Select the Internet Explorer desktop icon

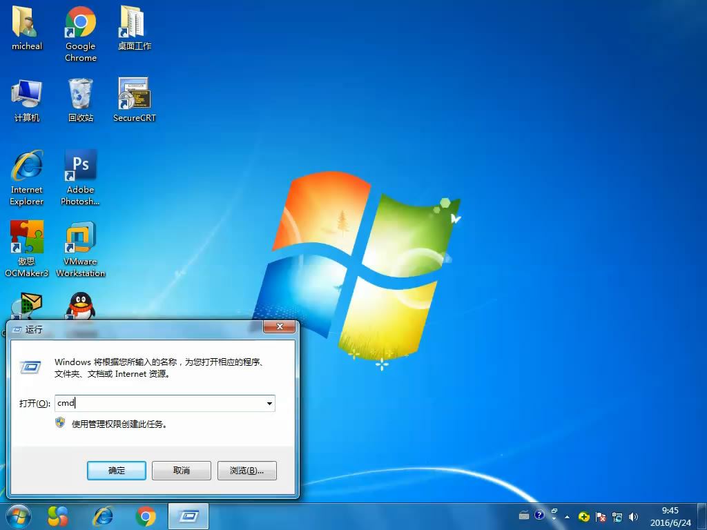coord(27,177)
